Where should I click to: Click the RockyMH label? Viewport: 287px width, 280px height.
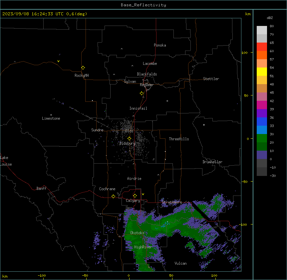(x=82, y=75)
